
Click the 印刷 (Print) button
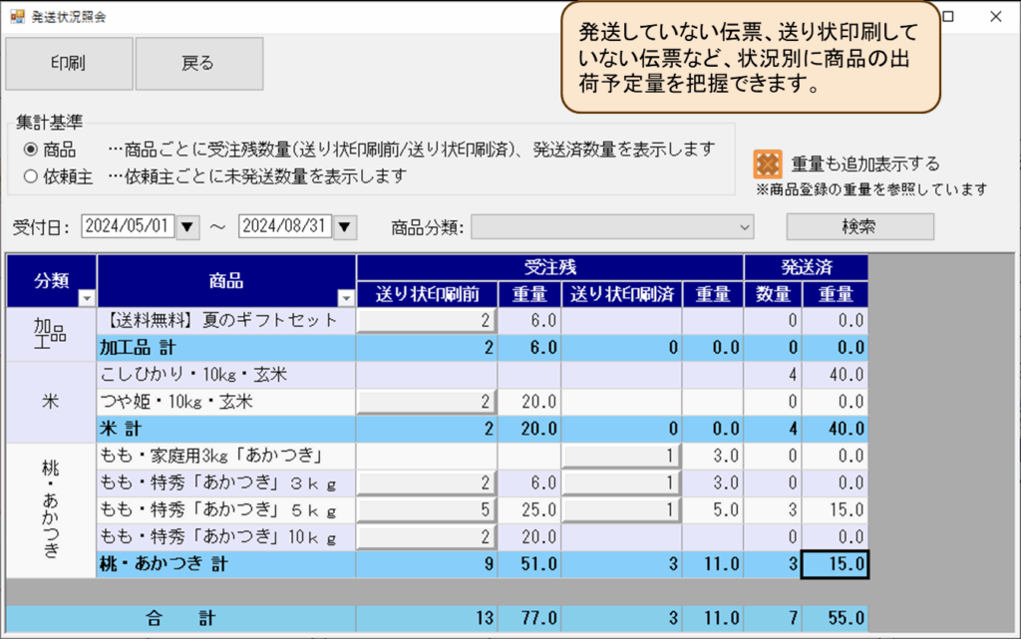[x=69, y=64]
